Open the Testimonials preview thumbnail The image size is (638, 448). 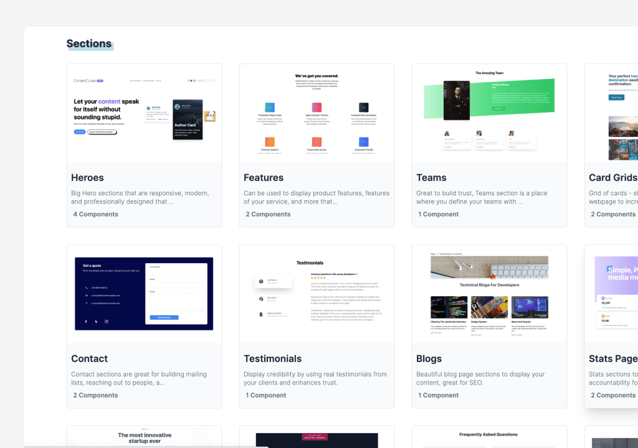pos(317,294)
